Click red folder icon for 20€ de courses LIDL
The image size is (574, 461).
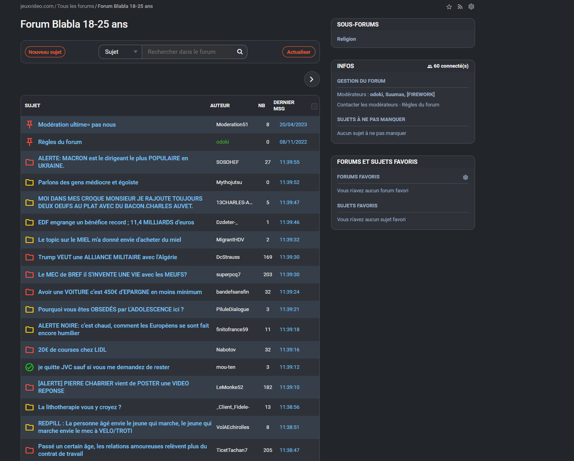[x=29, y=350]
